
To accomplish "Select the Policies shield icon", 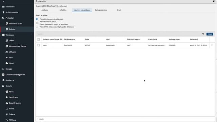I will tap(7, 29).
